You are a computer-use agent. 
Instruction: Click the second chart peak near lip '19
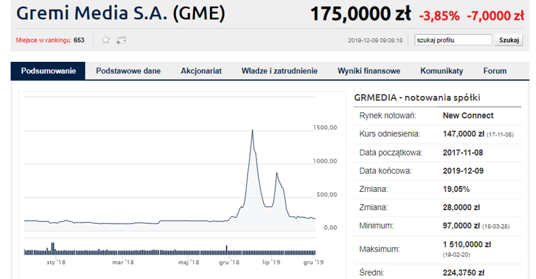pyautogui.click(x=277, y=174)
